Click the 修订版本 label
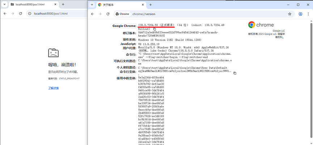This screenshot has height=145, width=313. pyautogui.click(x=130, y=33)
